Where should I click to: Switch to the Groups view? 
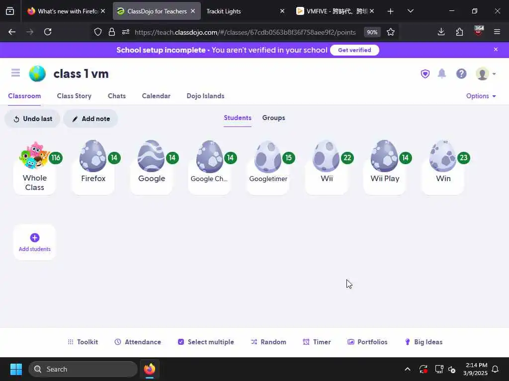pyautogui.click(x=274, y=118)
